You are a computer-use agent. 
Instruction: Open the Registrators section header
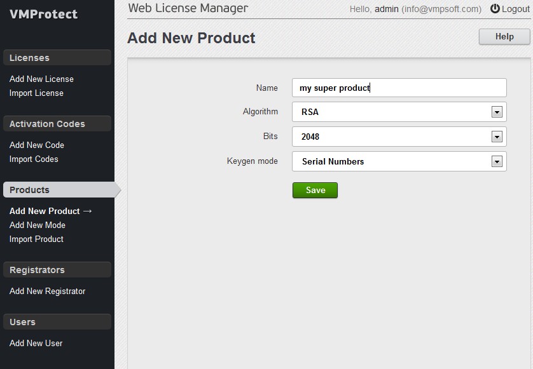click(57, 270)
